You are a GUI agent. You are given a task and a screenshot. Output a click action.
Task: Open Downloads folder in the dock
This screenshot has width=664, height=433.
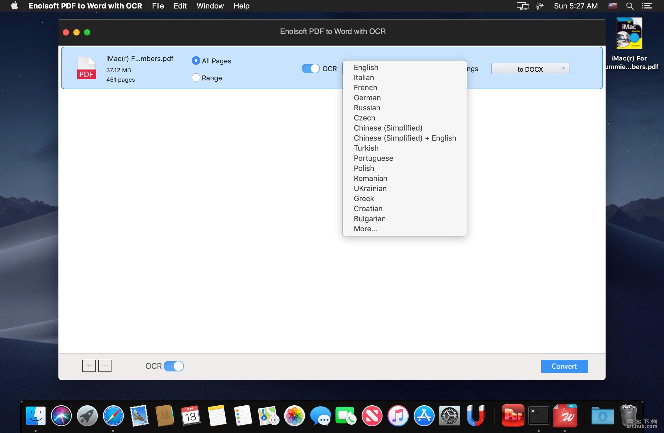pos(602,415)
